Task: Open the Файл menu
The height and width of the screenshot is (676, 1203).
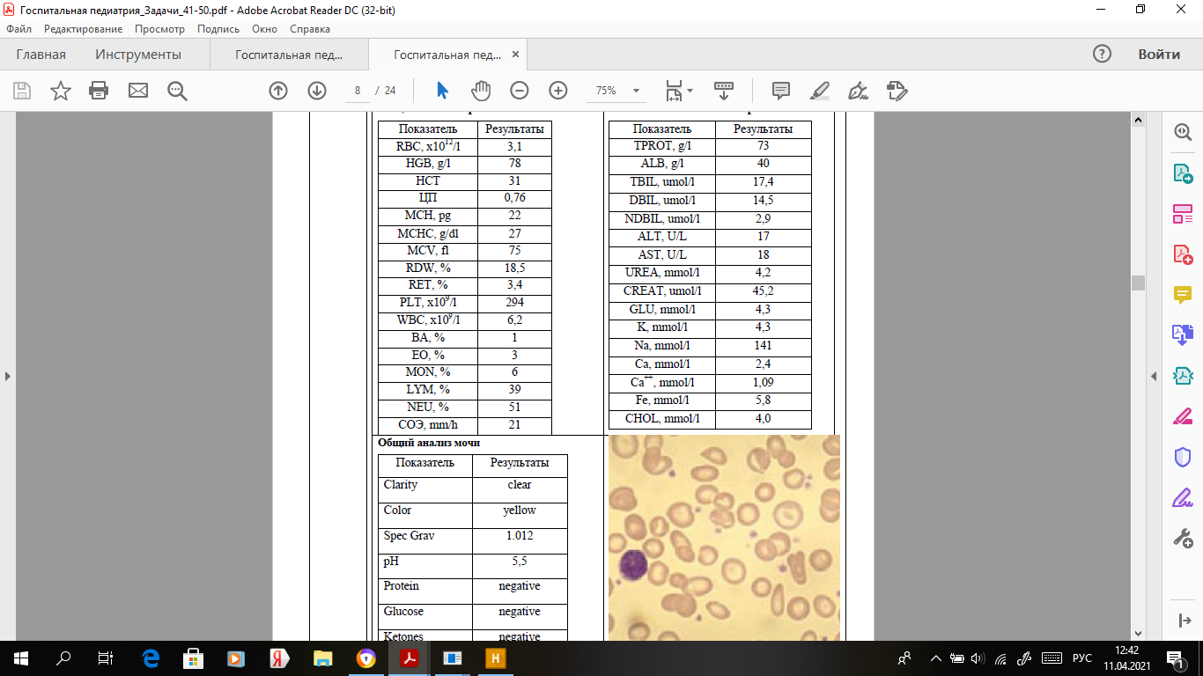Action: click(x=18, y=29)
